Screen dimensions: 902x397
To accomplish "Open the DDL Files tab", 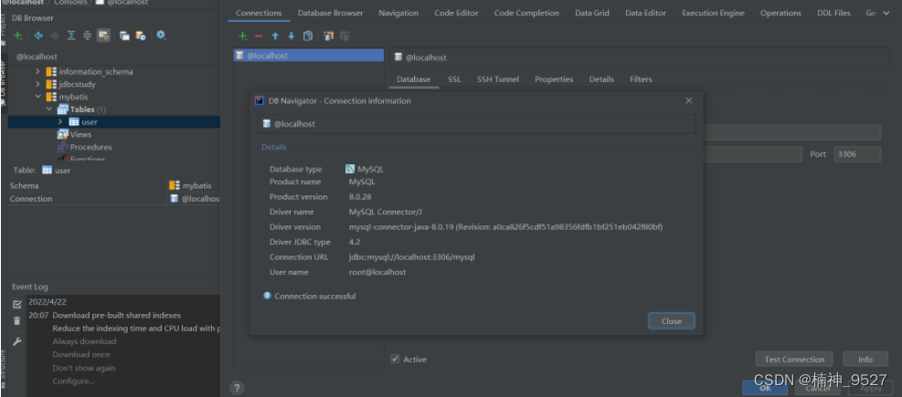I will [x=833, y=13].
